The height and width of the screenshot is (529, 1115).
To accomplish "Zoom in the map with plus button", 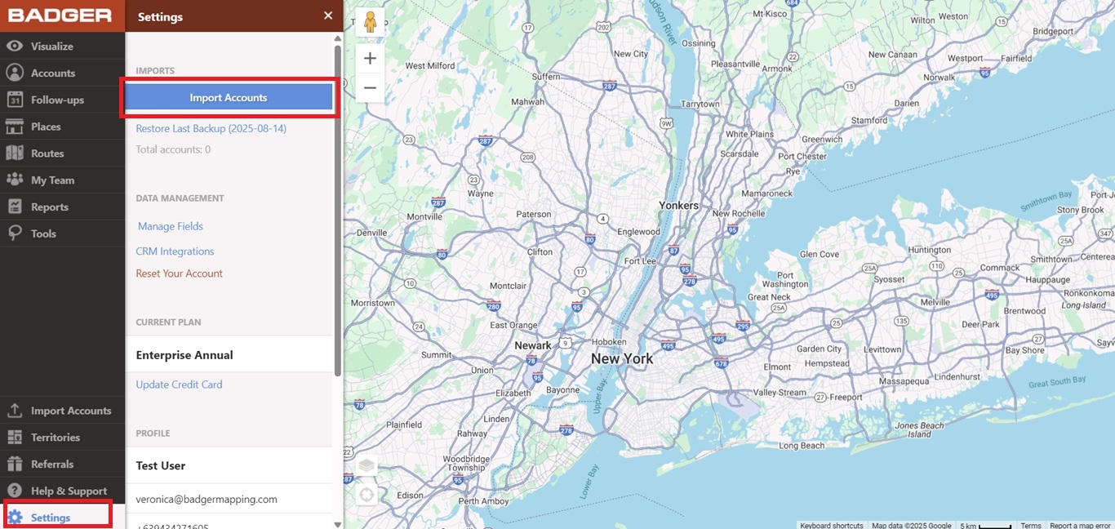I will pos(370,58).
